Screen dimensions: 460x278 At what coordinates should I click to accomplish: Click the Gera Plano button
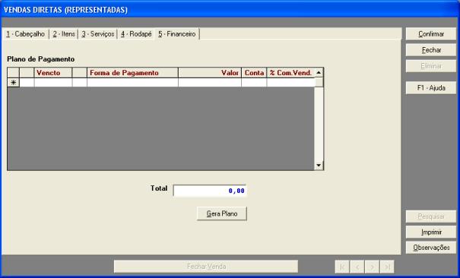[222, 213]
